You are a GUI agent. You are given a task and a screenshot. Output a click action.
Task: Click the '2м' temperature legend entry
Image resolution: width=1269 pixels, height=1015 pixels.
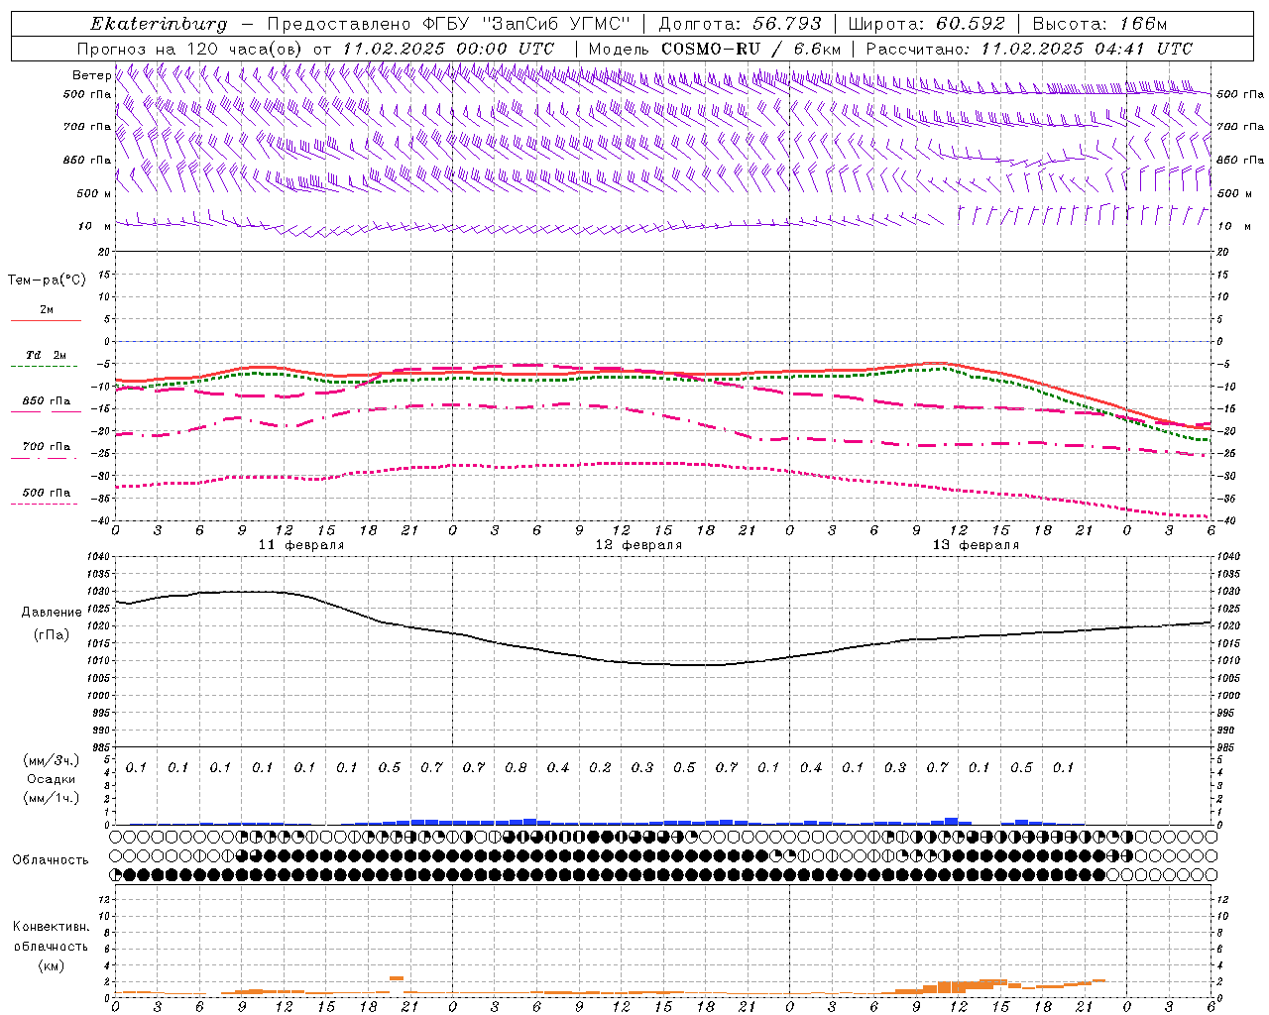pyautogui.click(x=47, y=310)
